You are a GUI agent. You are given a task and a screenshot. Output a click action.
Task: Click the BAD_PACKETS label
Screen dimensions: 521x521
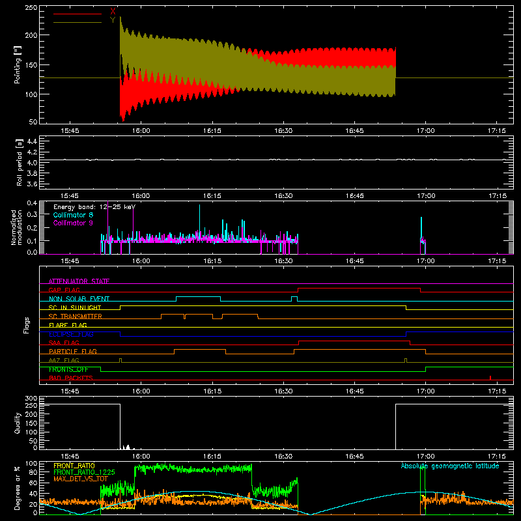pos(71,378)
